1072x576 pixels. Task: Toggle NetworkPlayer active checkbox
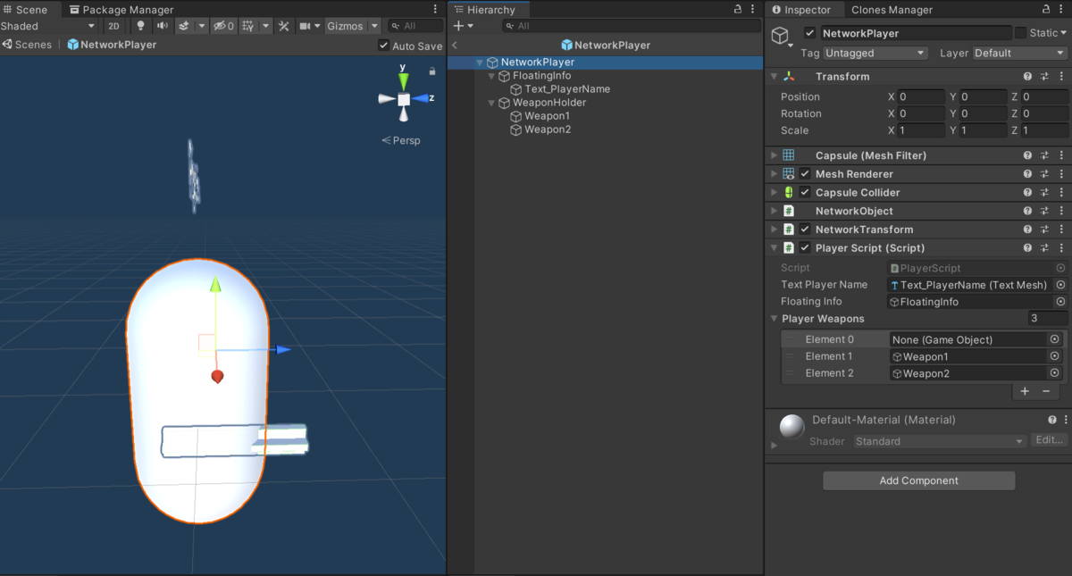click(809, 33)
